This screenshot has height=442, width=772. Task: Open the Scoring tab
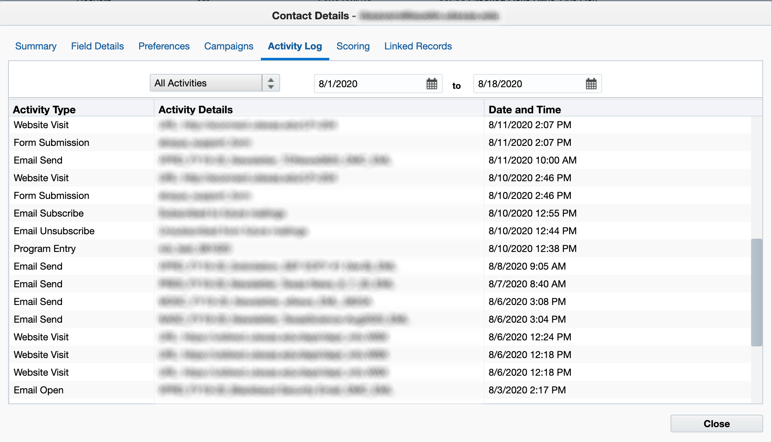pos(353,46)
